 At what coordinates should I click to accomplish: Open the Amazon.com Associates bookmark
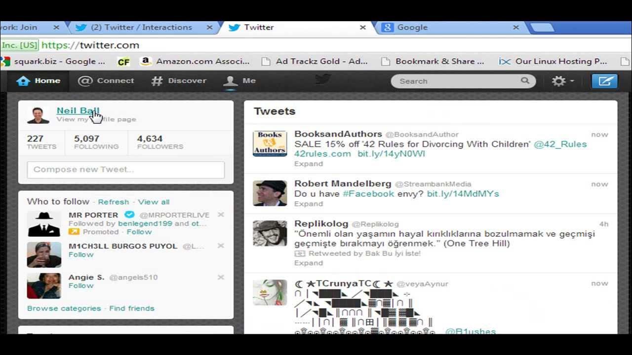click(195, 62)
